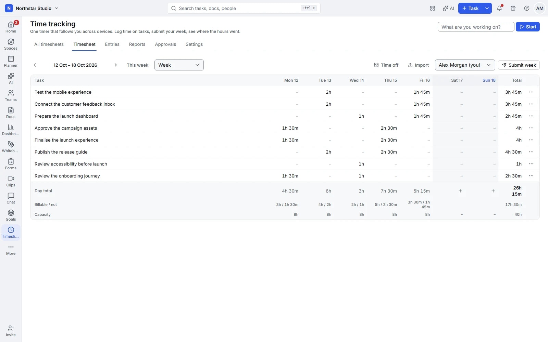Viewport: 548px width, 342px height.
Task: Open the Alex Morgan (you) selector
Action: point(465,65)
